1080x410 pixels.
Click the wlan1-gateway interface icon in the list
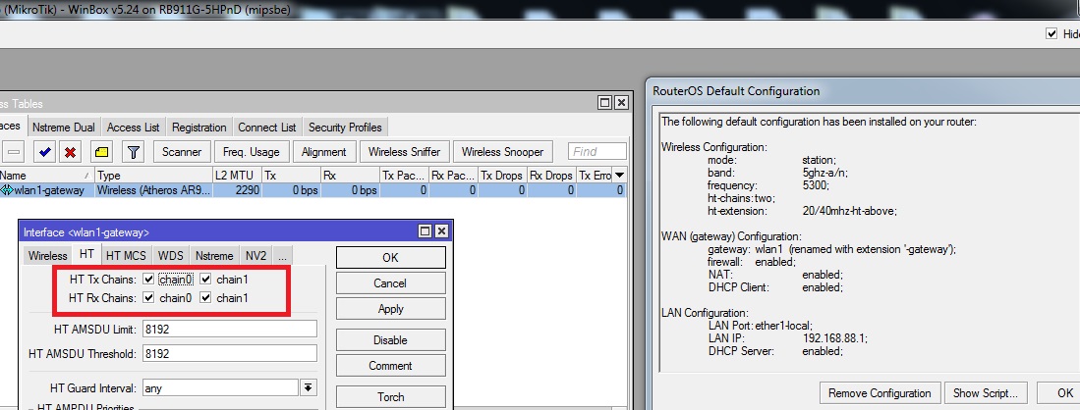[6, 190]
